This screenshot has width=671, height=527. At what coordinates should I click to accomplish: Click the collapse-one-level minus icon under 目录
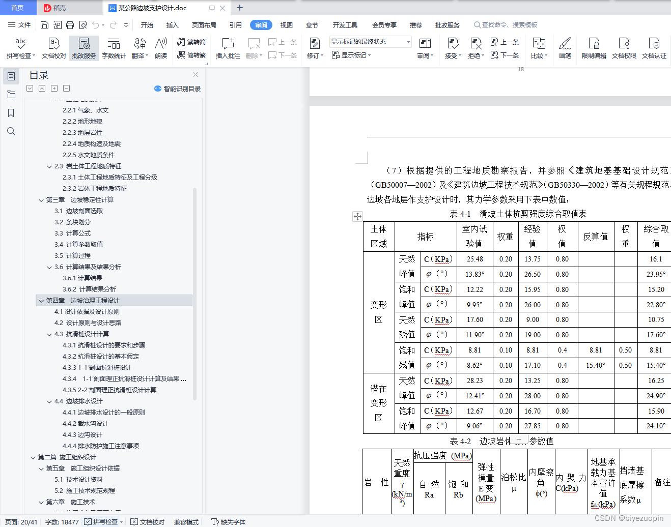point(66,88)
